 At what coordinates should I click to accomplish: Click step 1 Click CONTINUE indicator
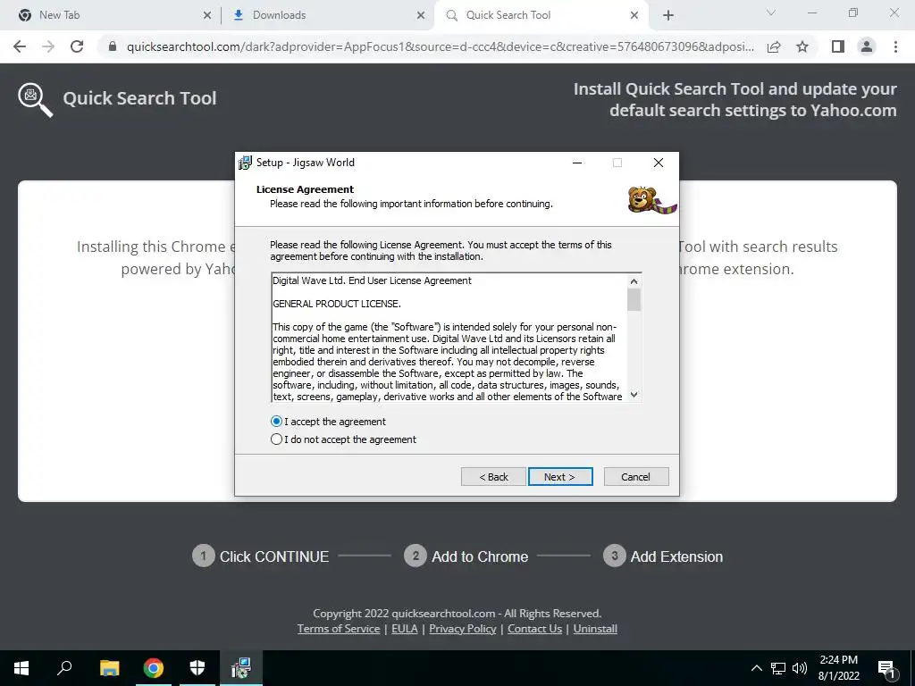point(261,556)
